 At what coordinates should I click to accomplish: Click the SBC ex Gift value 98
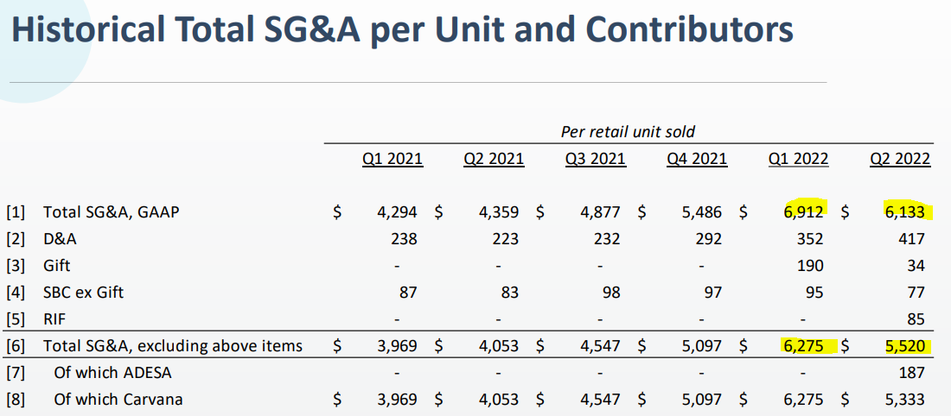(612, 293)
